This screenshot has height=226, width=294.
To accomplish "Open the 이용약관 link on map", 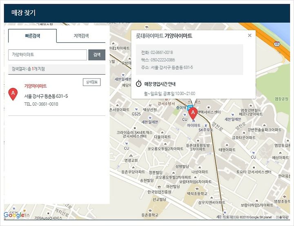I will click(x=282, y=217).
